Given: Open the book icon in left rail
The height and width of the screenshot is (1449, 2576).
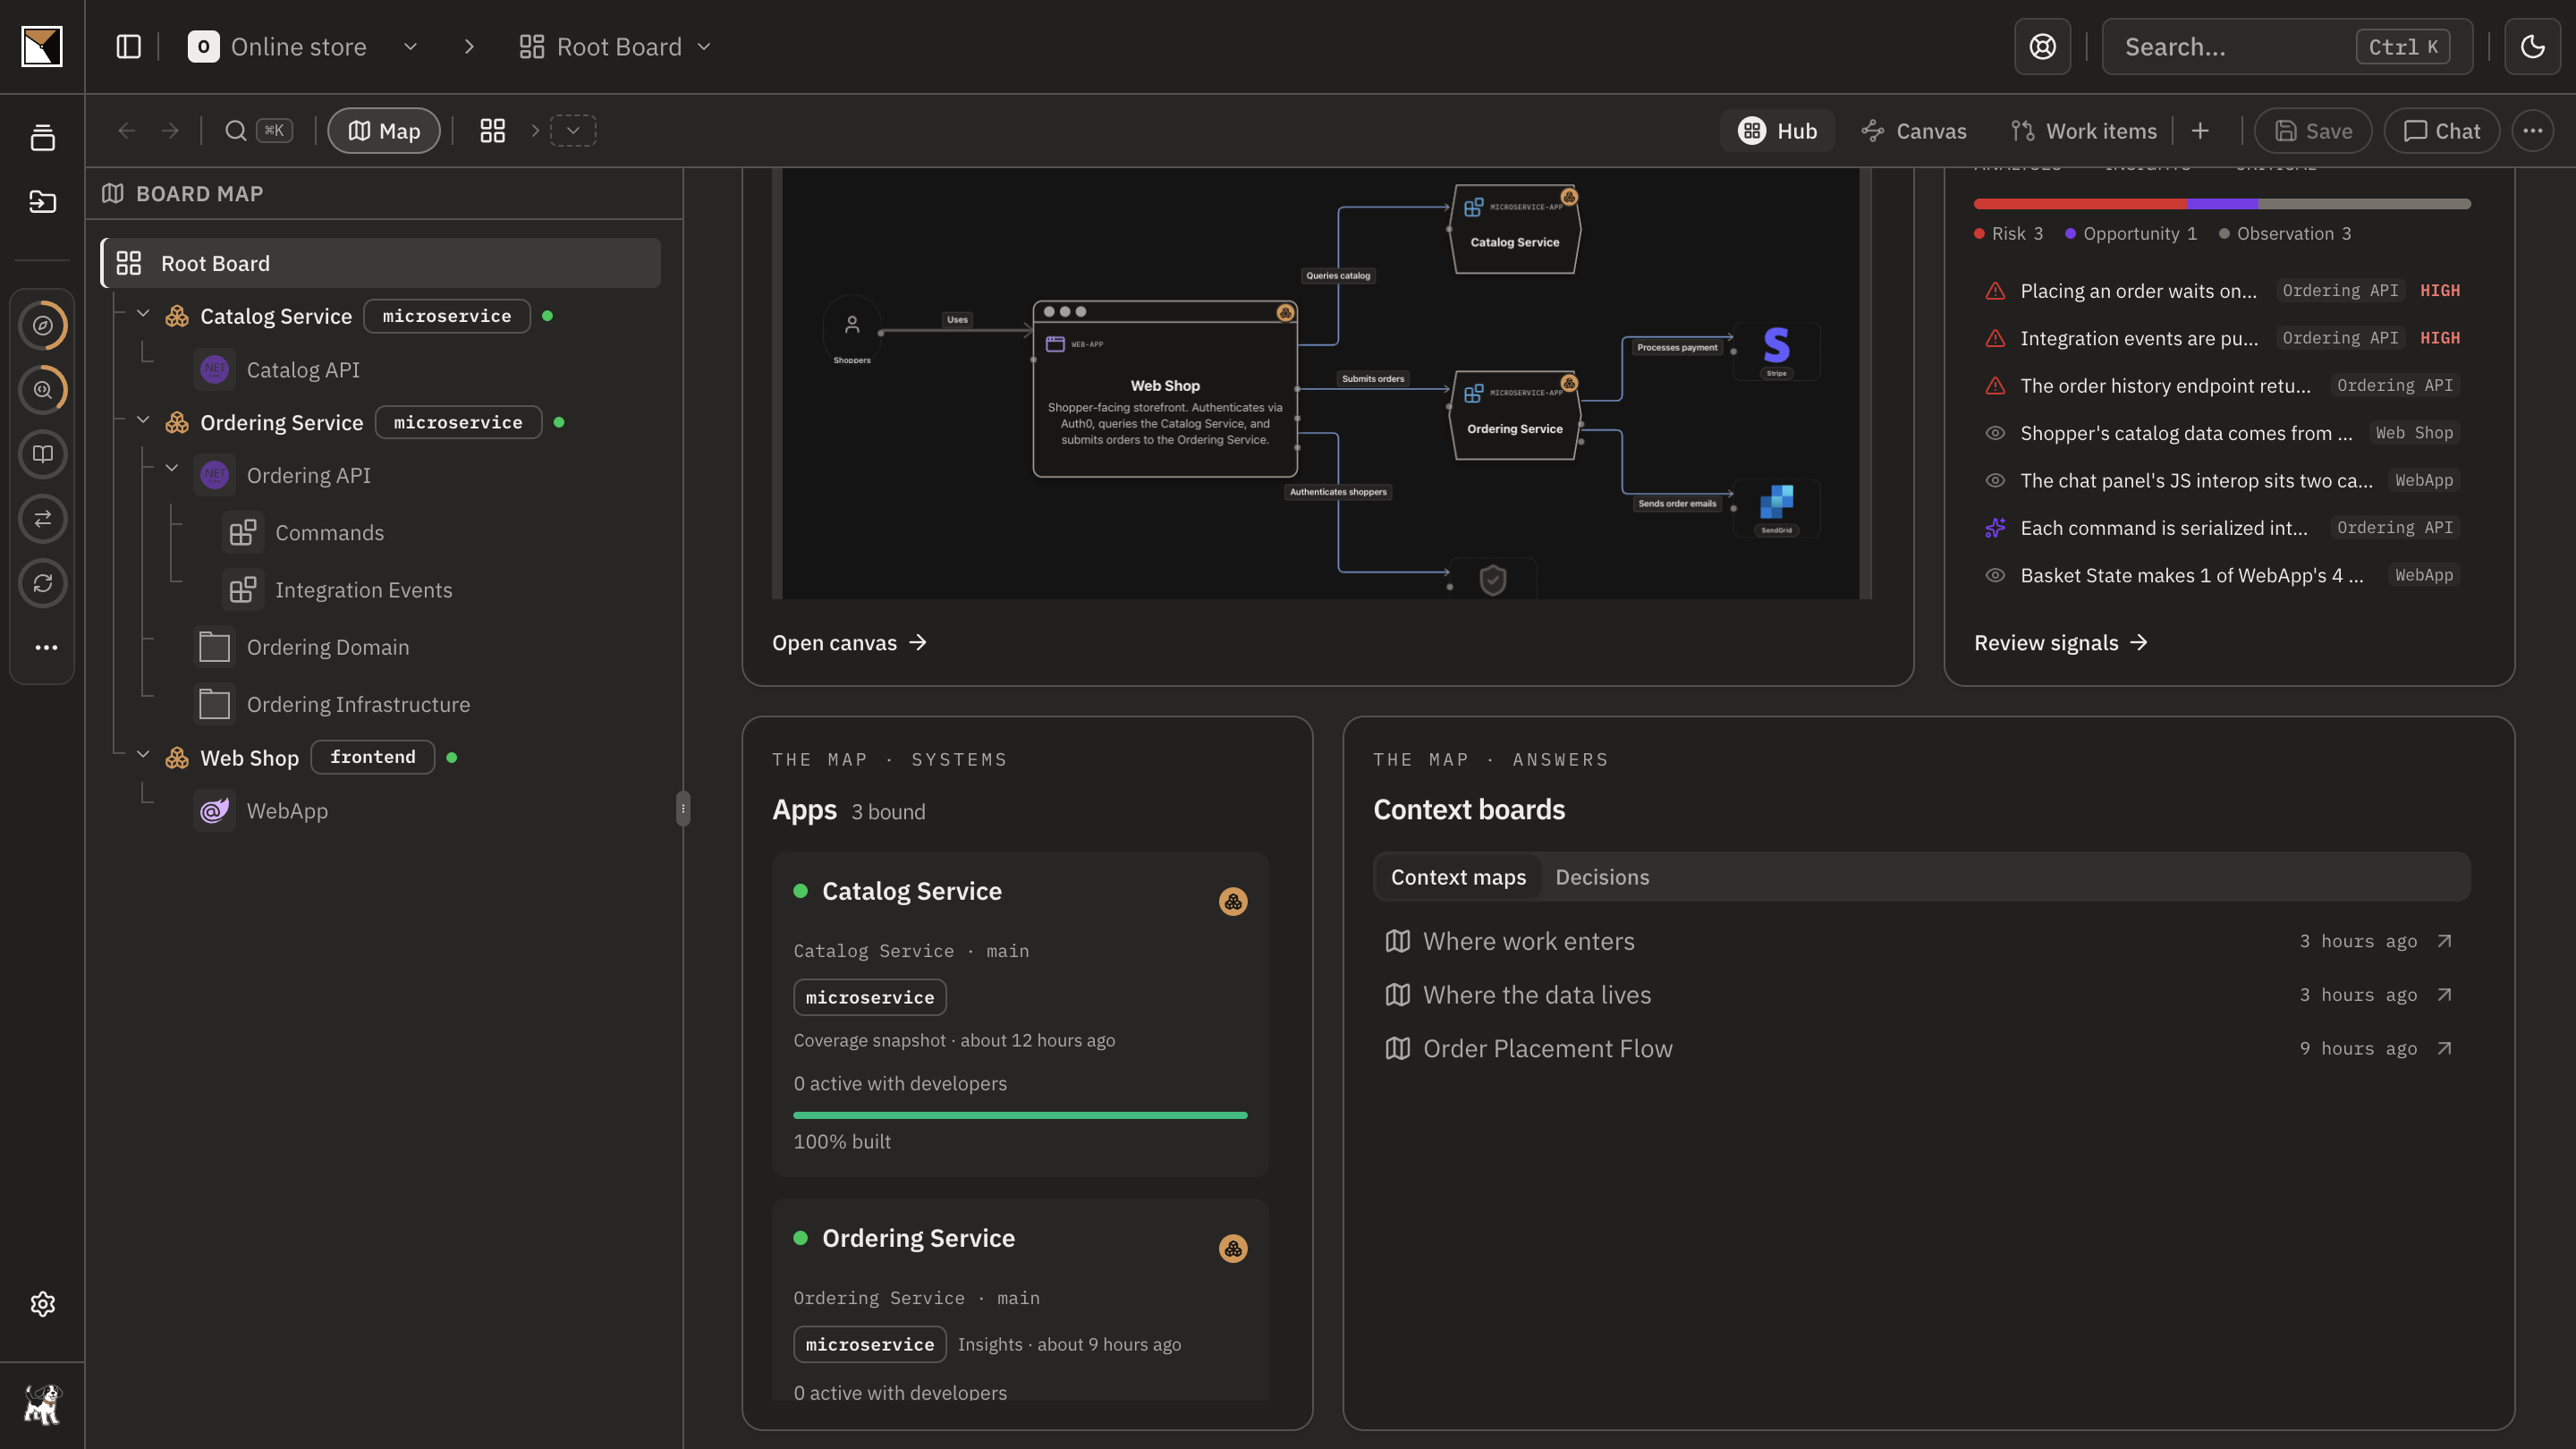Looking at the screenshot, I should [42, 454].
